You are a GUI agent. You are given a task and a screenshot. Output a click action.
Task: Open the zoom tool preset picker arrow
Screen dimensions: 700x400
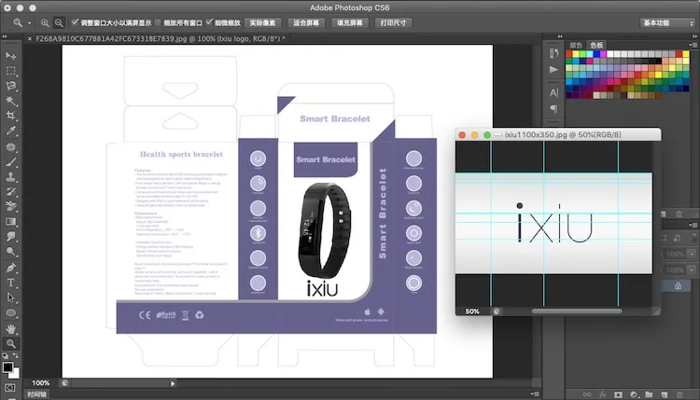31,21
